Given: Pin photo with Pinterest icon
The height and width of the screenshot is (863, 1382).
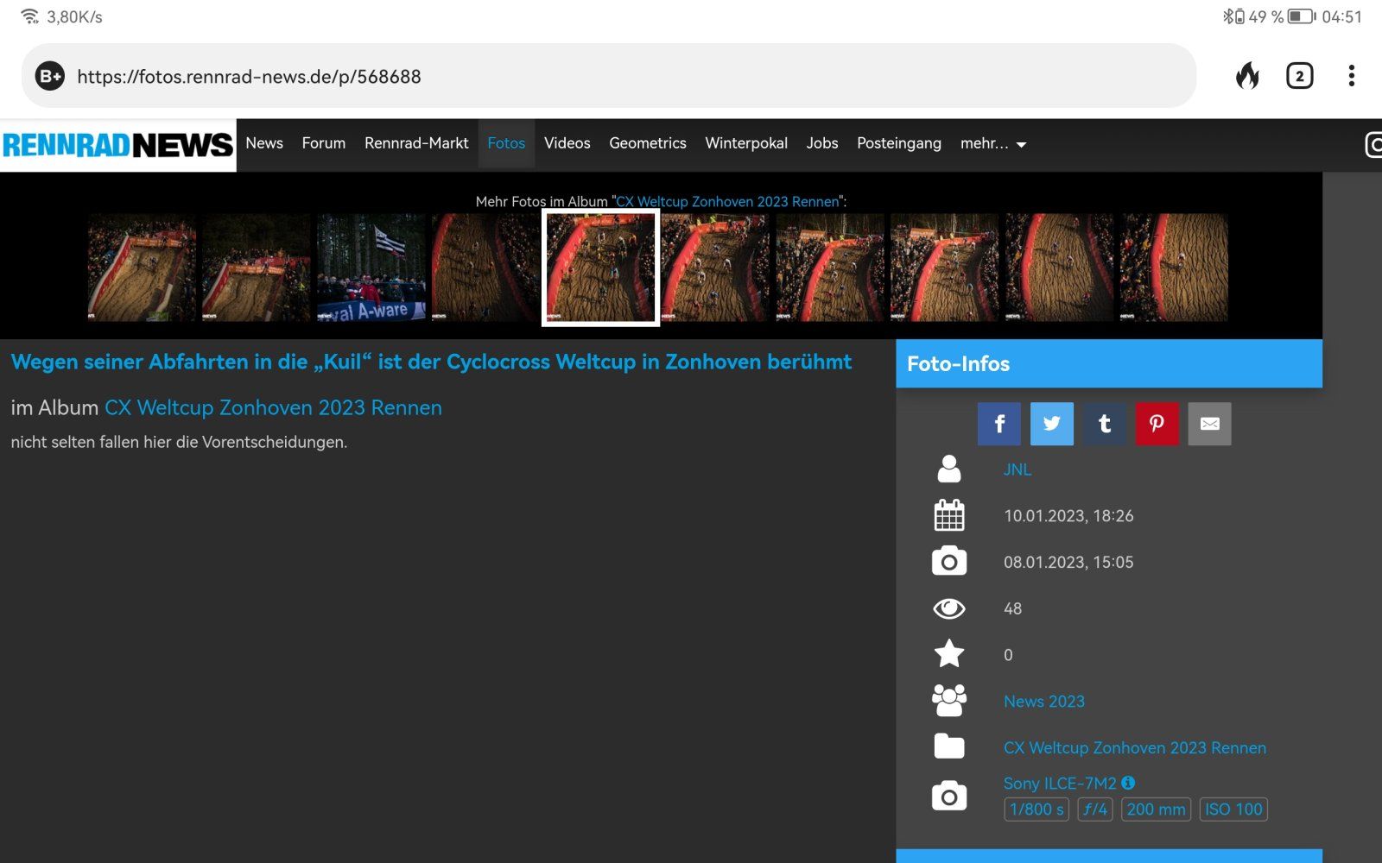Looking at the screenshot, I should click(1157, 424).
